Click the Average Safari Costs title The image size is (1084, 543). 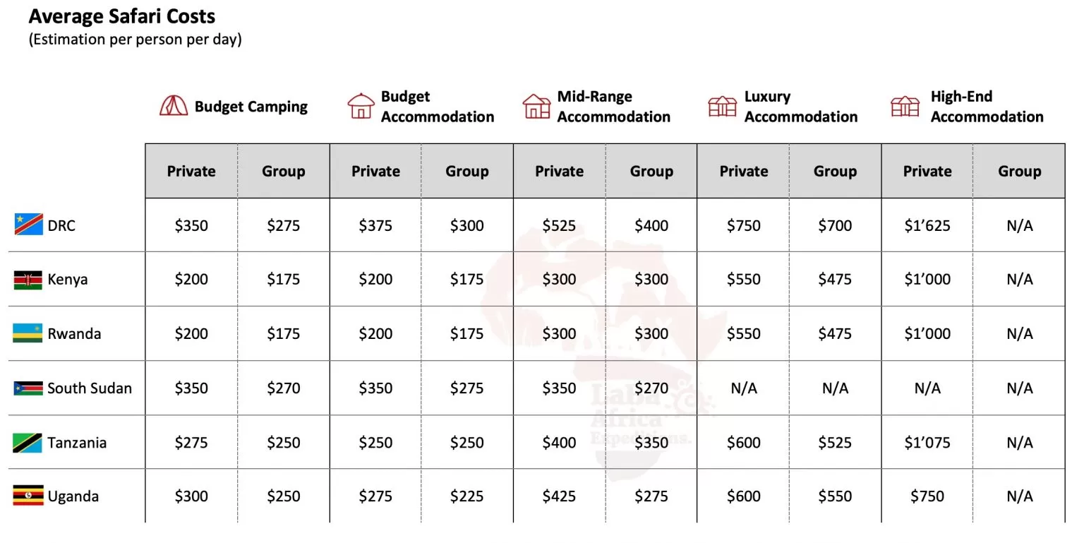121,16
